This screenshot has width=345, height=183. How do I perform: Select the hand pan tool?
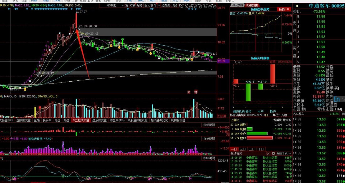coord(200,6)
